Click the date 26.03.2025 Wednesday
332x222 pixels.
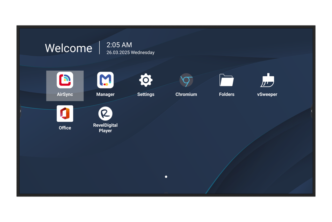coord(130,52)
